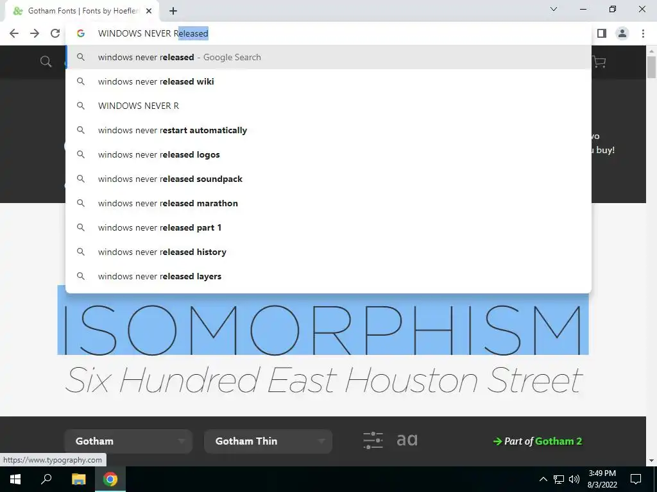Click the Chrome taskbar icon
The image size is (657, 492).
[x=110, y=479]
